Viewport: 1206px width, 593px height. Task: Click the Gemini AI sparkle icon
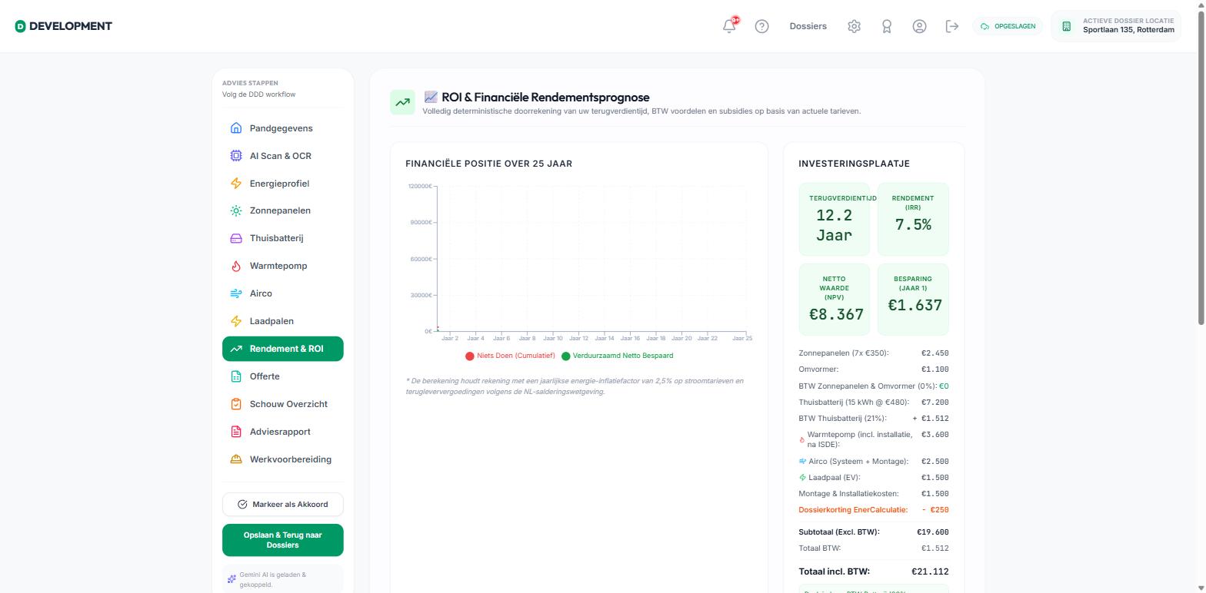232,579
